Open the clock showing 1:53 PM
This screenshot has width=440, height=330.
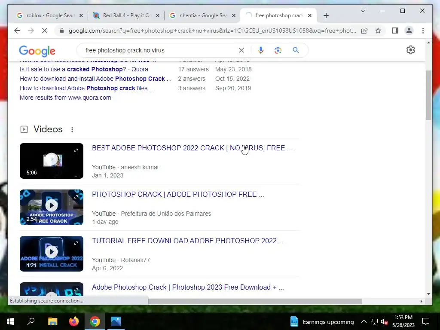(403, 321)
